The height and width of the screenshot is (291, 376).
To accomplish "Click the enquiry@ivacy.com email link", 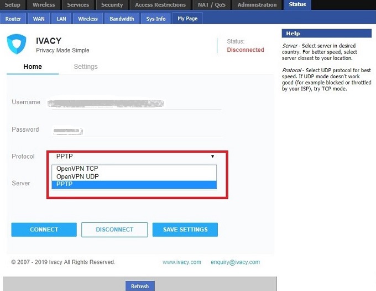I will coord(235,262).
